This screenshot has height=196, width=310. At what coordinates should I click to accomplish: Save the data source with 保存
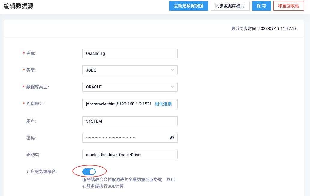click(261, 6)
